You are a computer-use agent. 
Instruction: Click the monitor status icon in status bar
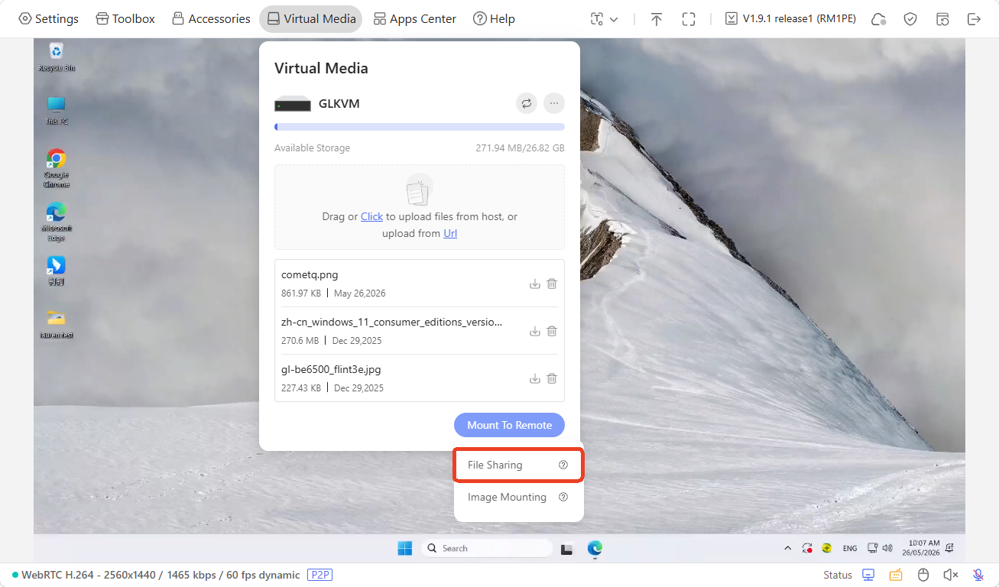pyautogui.click(x=868, y=575)
